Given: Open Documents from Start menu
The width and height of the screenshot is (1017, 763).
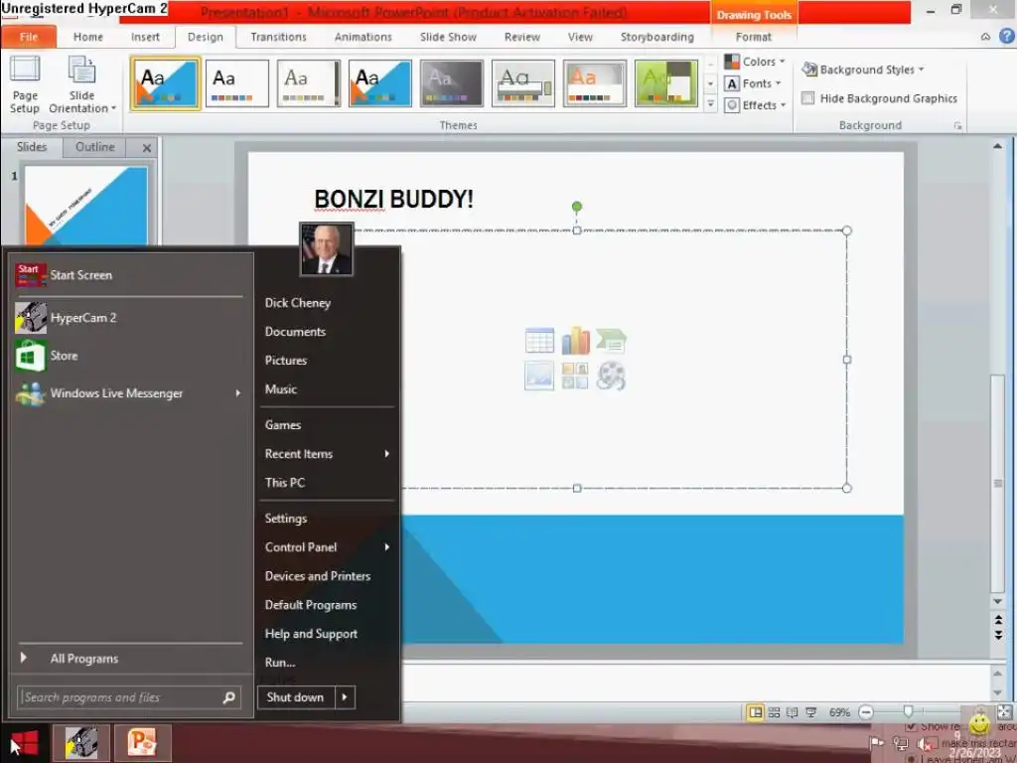Looking at the screenshot, I should click(295, 332).
